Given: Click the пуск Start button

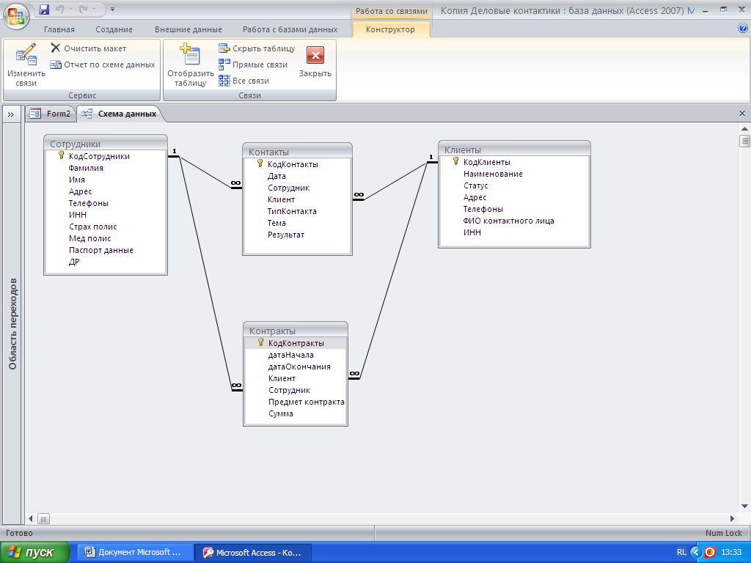Looking at the screenshot, I should pyautogui.click(x=34, y=552).
